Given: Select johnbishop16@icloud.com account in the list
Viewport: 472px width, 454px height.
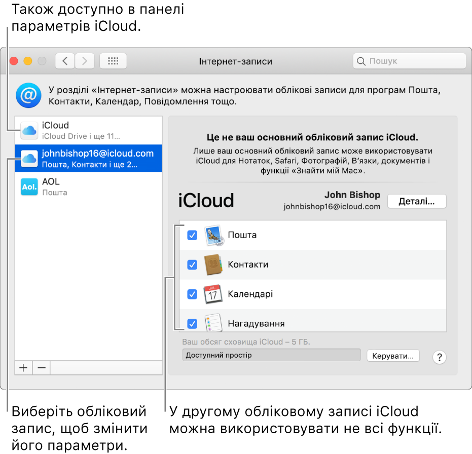Looking at the screenshot, I should (x=89, y=159).
